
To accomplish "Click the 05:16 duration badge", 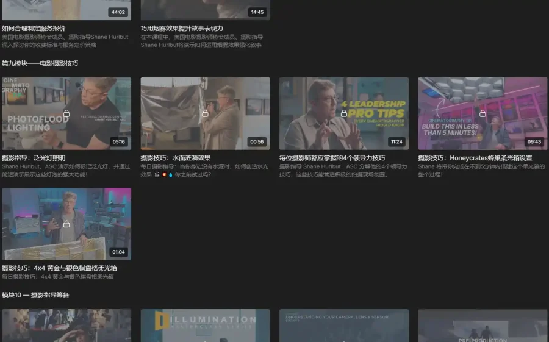I will 119,142.
